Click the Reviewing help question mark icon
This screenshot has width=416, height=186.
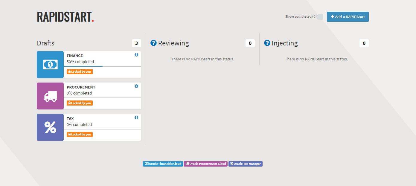pos(153,43)
